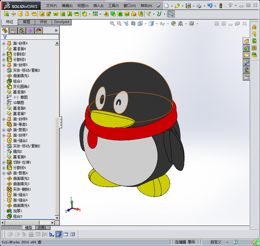This screenshot has height=246, width=260.
Task: Open the Display Style dropdown arrow
Action: point(156,23)
